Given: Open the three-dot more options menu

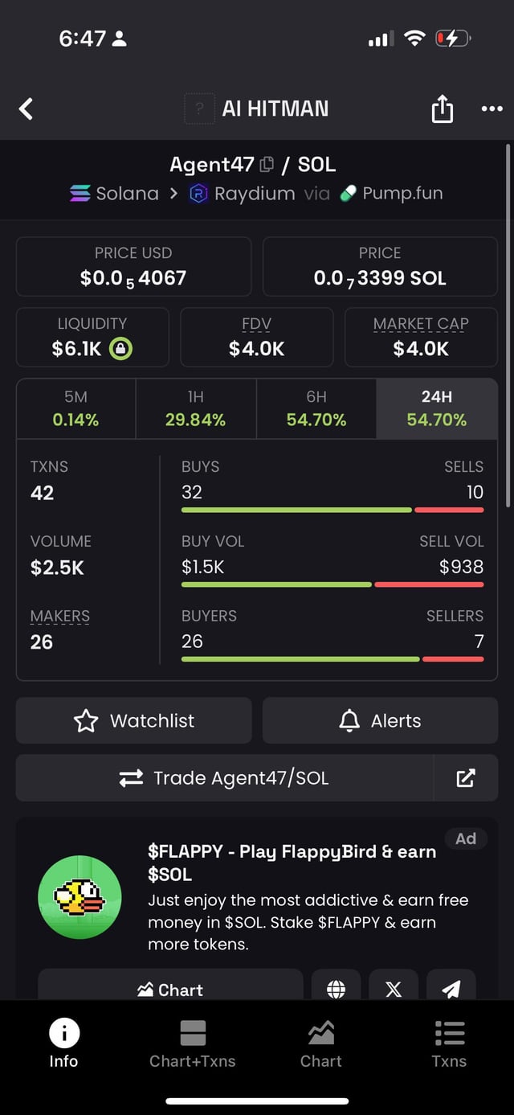Looking at the screenshot, I should tap(492, 109).
